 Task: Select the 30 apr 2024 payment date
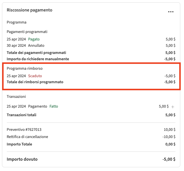[x=16, y=45]
